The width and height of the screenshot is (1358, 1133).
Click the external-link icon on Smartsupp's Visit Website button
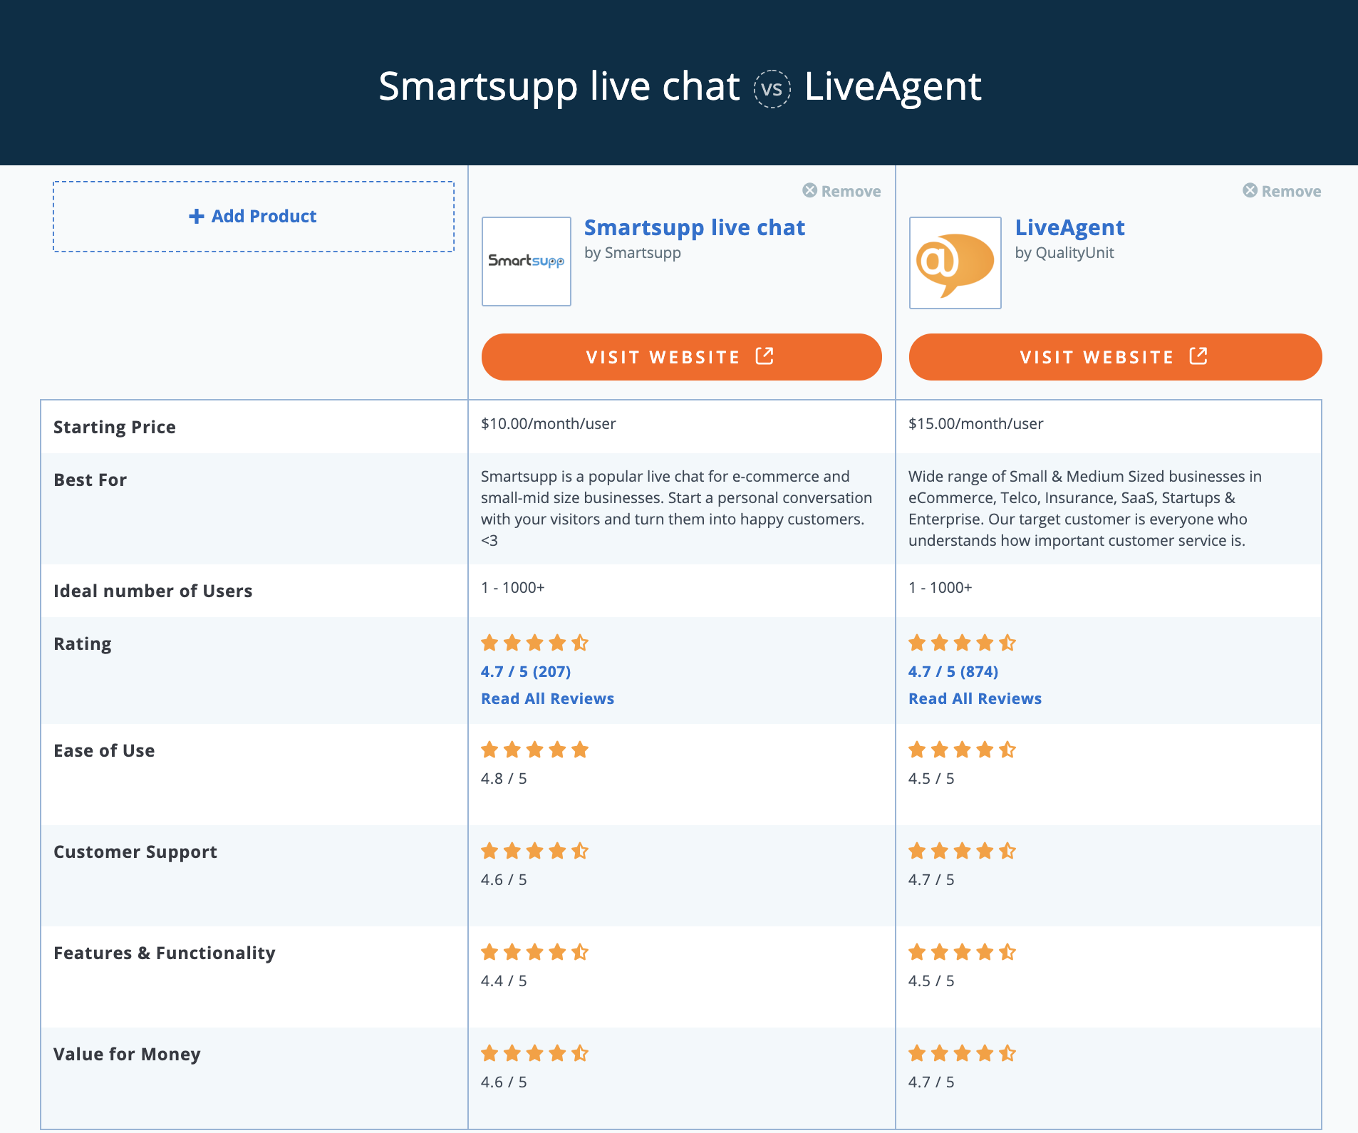(x=764, y=356)
